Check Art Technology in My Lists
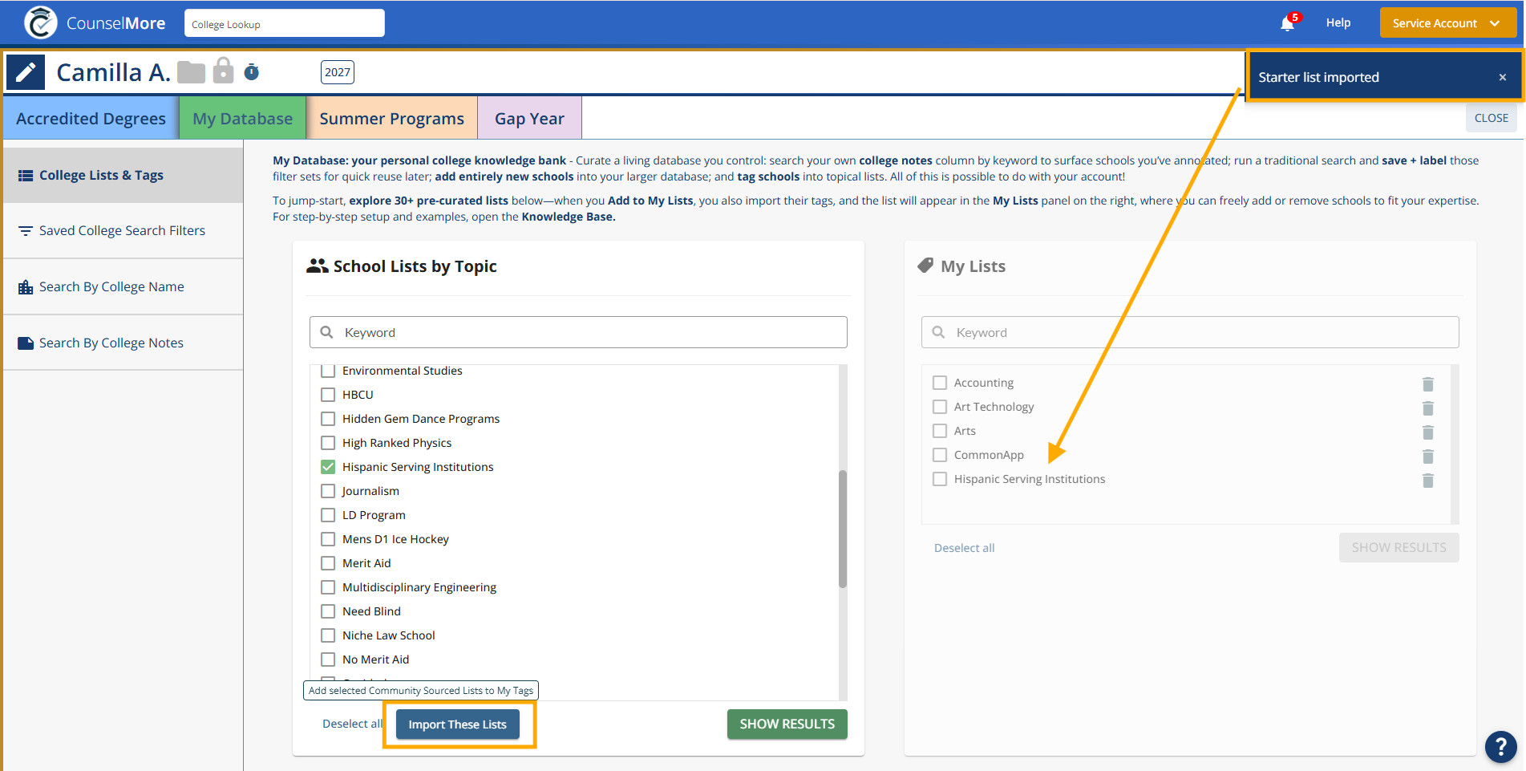This screenshot has width=1526, height=771. [x=940, y=407]
